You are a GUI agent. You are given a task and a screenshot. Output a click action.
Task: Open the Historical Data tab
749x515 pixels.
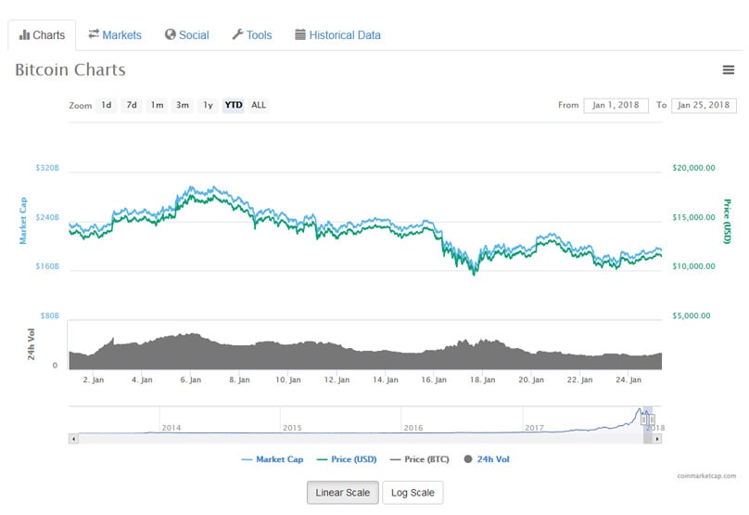point(337,35)
